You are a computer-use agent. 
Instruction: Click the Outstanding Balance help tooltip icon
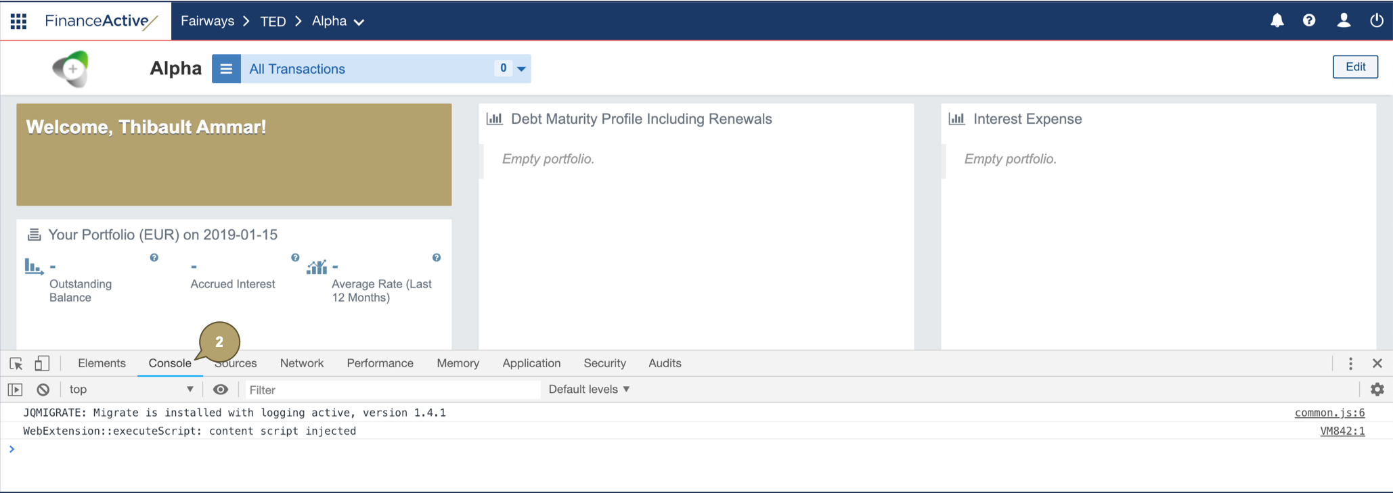pyautogui.click(x=154, y=258)
